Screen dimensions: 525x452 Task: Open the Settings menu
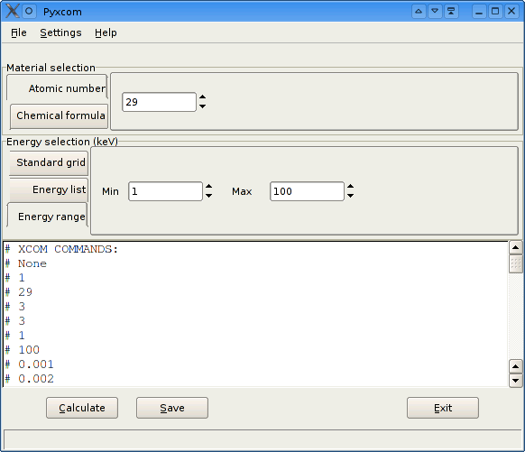coord(60,32)
